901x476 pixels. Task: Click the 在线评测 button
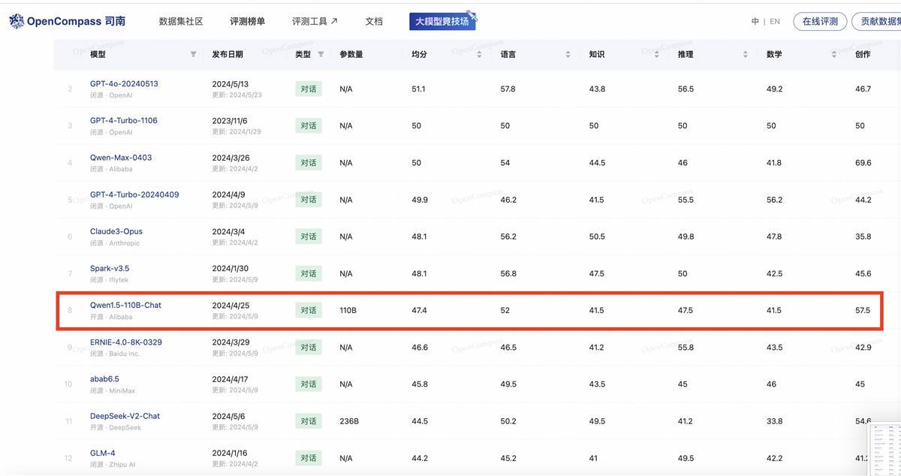820,22
